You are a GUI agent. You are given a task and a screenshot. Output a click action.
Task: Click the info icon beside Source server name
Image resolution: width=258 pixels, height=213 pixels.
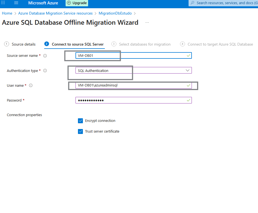tap(45, 56)
